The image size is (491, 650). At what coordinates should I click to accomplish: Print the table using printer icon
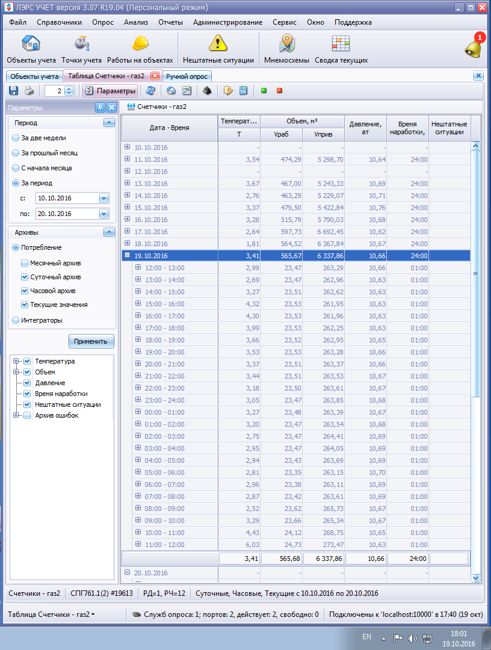[x=29, y=91]
